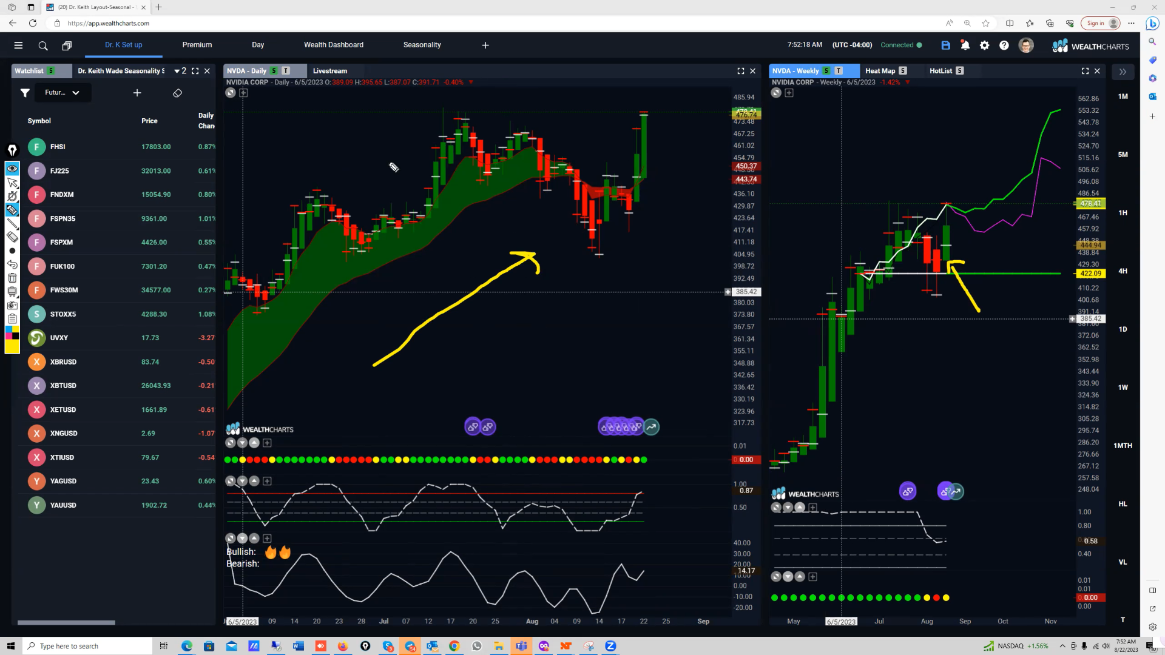
Task: Clear watchlist with eraser icon
Action: [177, 93]
